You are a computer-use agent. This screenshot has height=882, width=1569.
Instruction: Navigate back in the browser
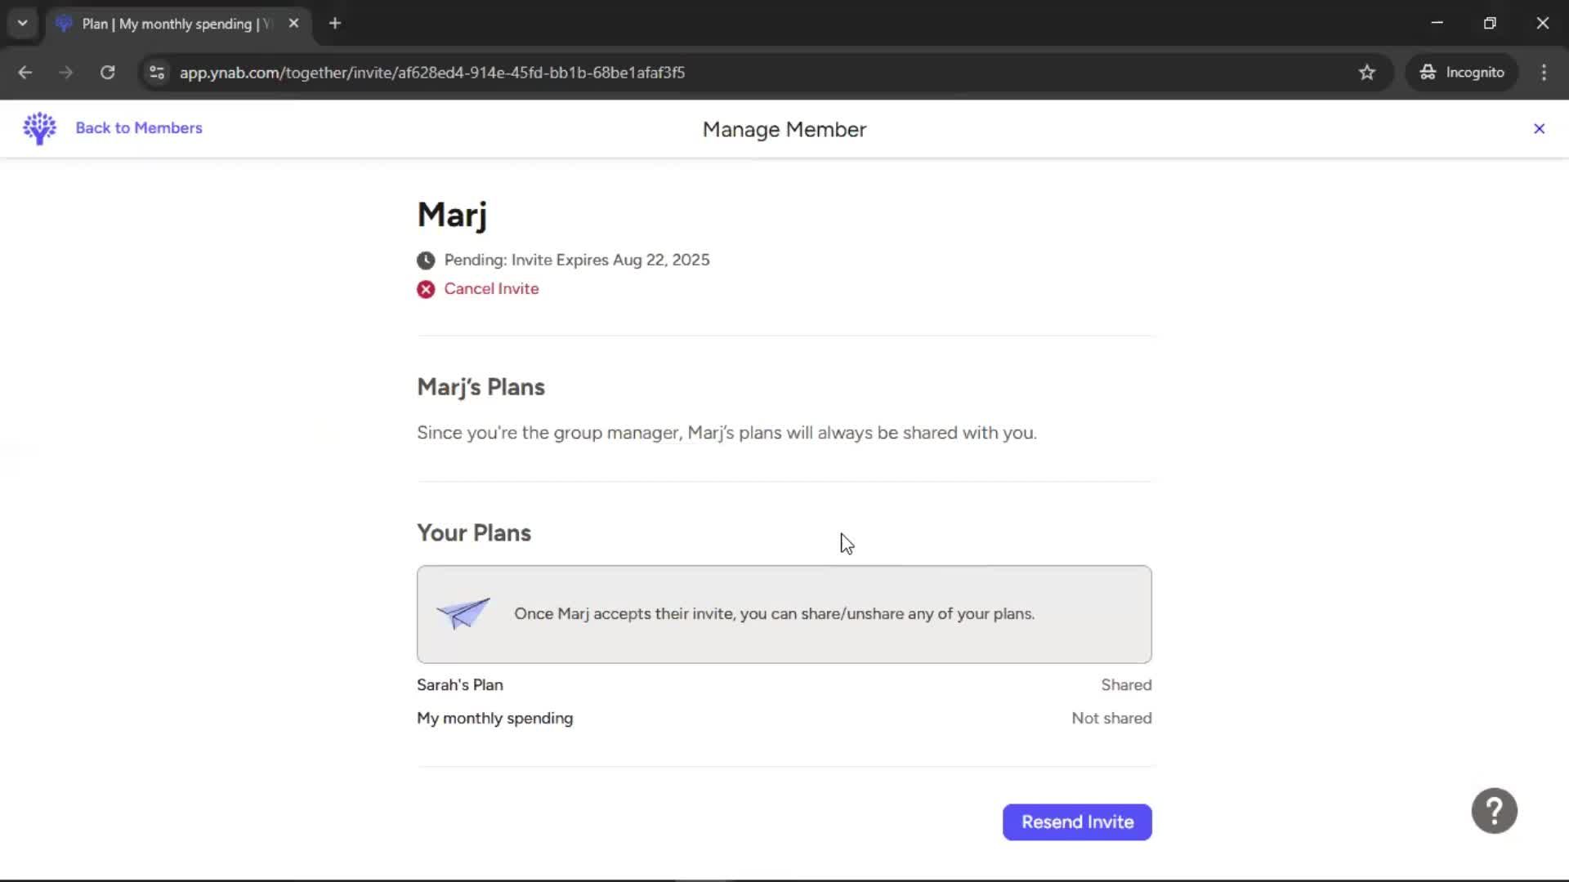[x=25, y=73]
